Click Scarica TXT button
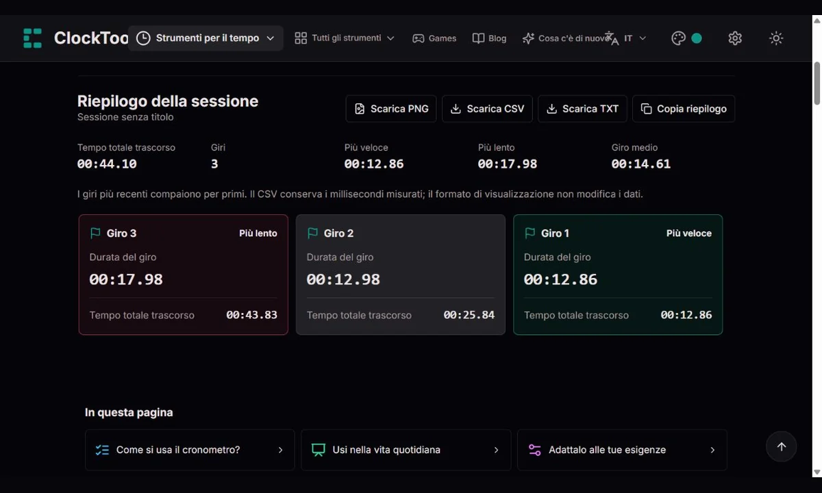 (582, 109)
